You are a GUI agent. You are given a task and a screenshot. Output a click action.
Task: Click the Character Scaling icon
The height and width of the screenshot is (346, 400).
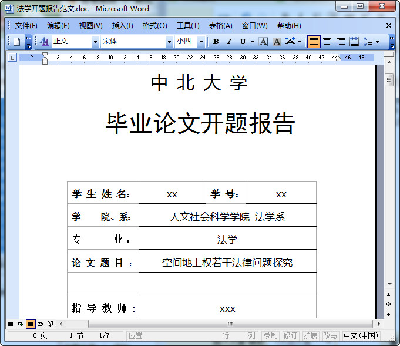coord(290,41)
